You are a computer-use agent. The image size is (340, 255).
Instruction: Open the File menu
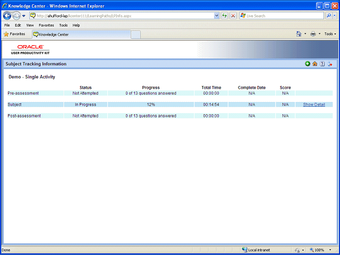click(x=7, y=25)
